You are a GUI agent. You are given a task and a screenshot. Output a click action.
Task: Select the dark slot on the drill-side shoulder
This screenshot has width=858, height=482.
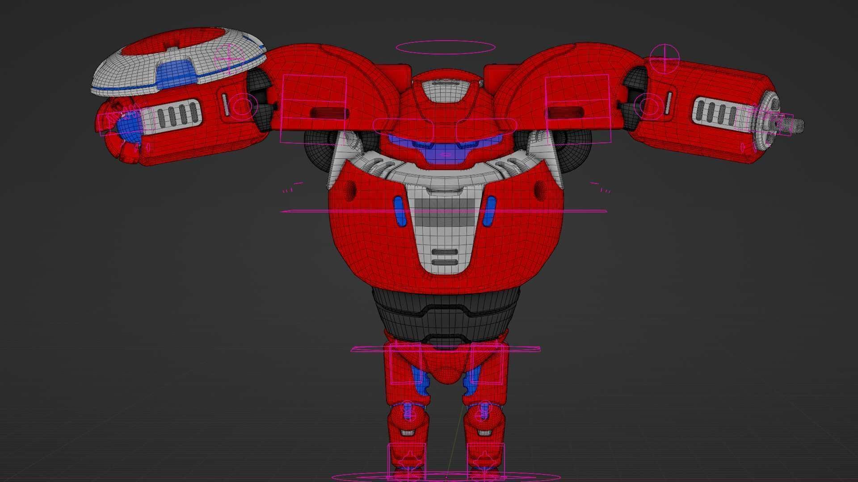coord(566,112)
